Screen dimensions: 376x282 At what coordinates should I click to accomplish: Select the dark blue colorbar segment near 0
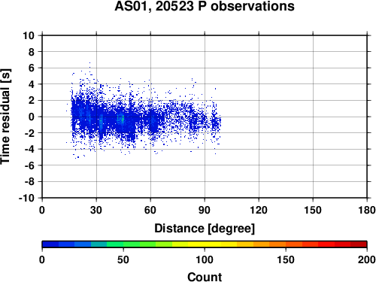[x=50, y=244]
